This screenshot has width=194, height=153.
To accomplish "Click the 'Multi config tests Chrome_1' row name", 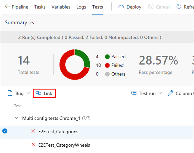I will click(x=51, y=118).
